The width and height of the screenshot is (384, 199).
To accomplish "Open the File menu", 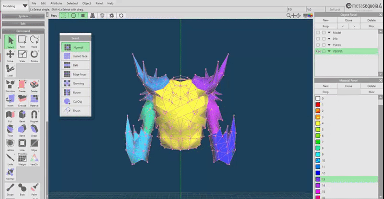I will (x=34, y=3).
